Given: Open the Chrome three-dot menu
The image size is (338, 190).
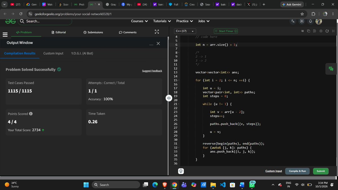Looking at the screenshot, I should [333, 14].
